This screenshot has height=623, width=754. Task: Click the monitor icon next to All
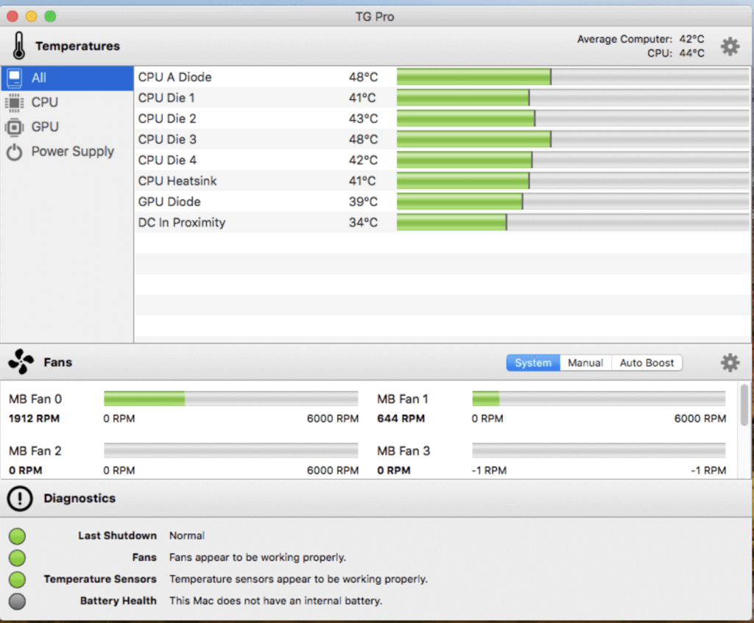coord(15,78)
